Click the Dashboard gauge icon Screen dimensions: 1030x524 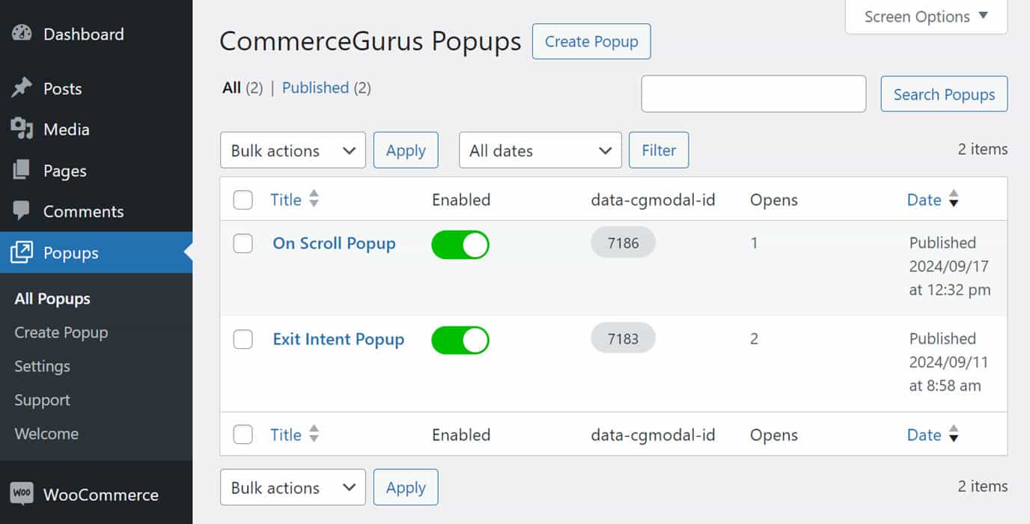pos(22,34)
